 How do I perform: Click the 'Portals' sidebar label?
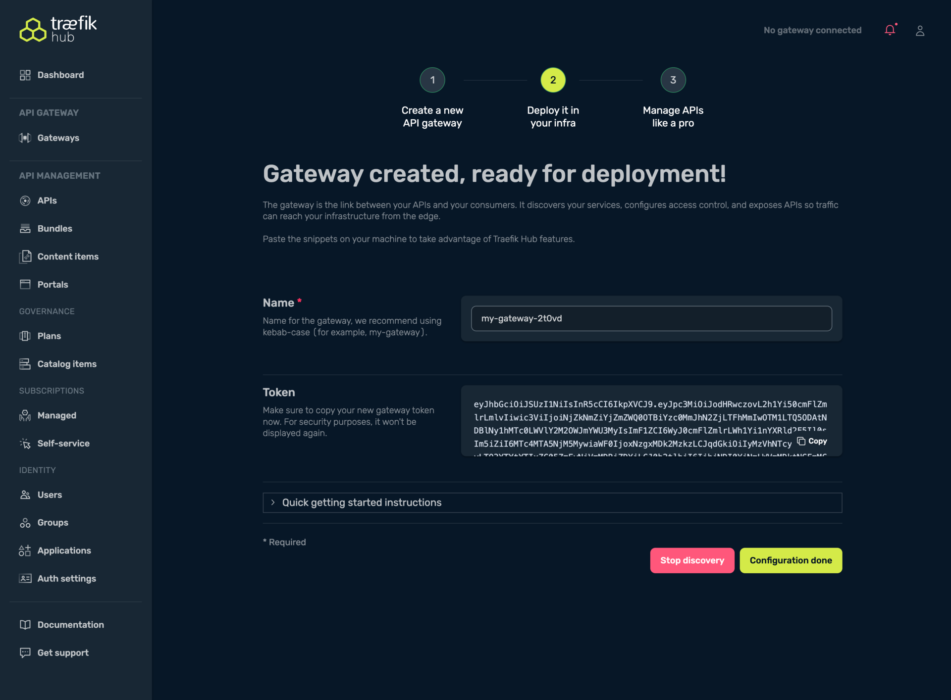point(53,284)
